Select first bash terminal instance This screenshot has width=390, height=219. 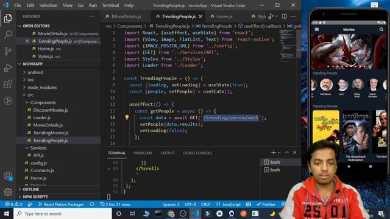click(x=280, y=162)
